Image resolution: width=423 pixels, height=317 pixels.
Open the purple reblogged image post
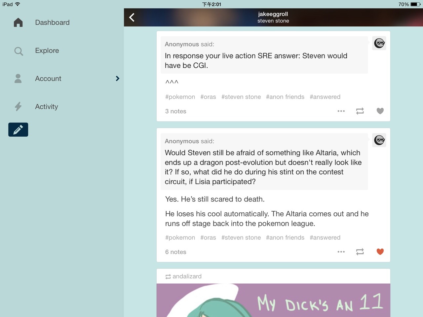273,300
